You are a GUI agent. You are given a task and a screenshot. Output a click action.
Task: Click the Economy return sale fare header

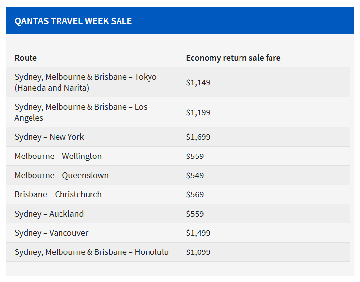[233, 58]
